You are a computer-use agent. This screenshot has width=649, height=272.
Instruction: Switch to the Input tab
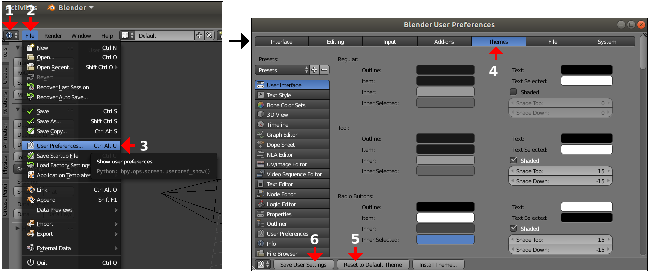(x=390, y=42)
